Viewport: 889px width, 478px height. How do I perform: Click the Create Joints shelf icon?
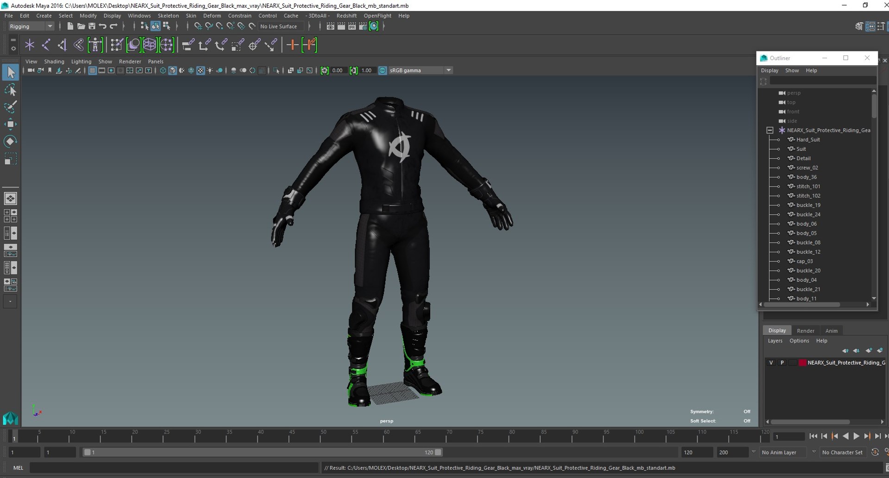coord(46,45)
